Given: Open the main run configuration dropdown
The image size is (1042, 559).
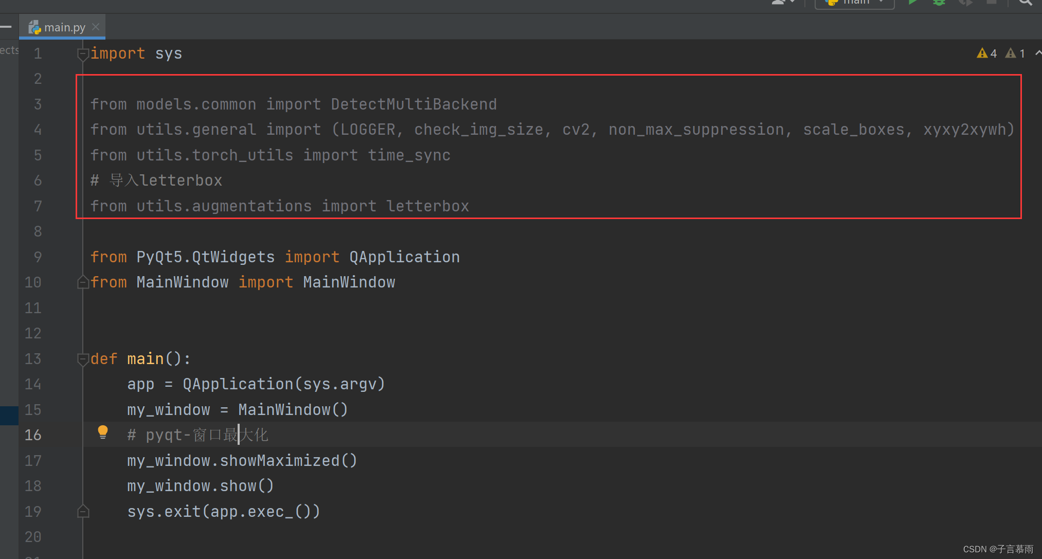Looking at the screenshot, I should click(855, 3).
